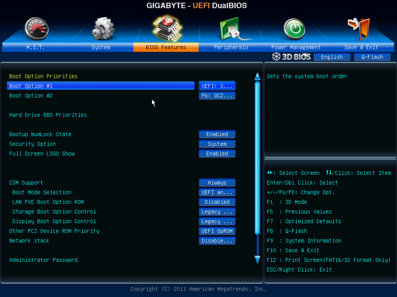Open Boot Option #1 value UEFI: S...
The height and width of the screenshot is (297, 397).
[x=217, y=86]
